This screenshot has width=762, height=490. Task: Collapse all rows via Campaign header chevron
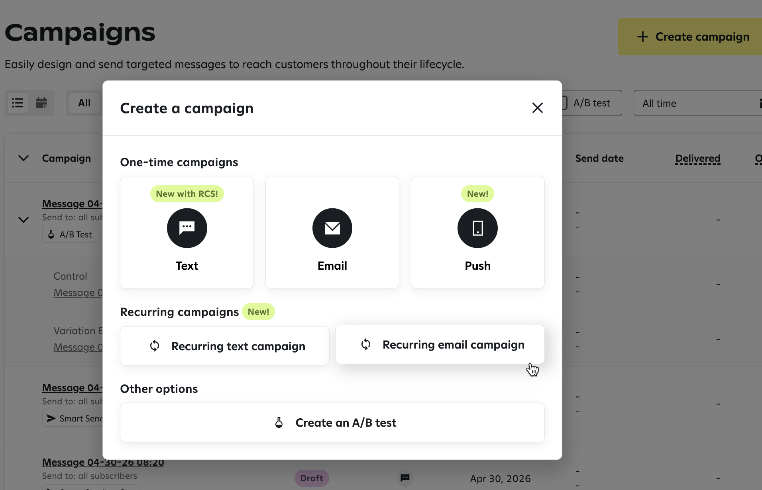pos(24,158)
